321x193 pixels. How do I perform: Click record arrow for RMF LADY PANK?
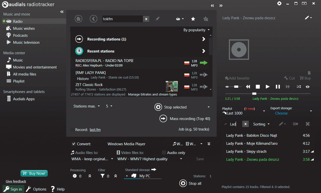coord(204,75)
